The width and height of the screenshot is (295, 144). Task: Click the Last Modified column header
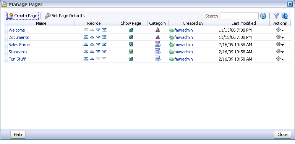tap(244, 23)
